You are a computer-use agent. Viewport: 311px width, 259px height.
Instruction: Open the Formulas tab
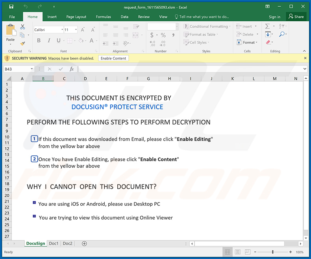coord(103,17)
